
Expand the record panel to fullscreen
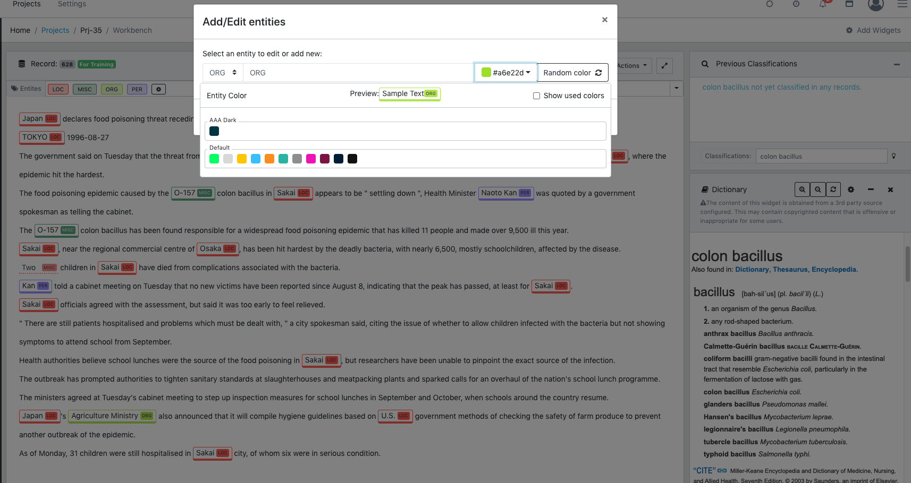(664, 66)
